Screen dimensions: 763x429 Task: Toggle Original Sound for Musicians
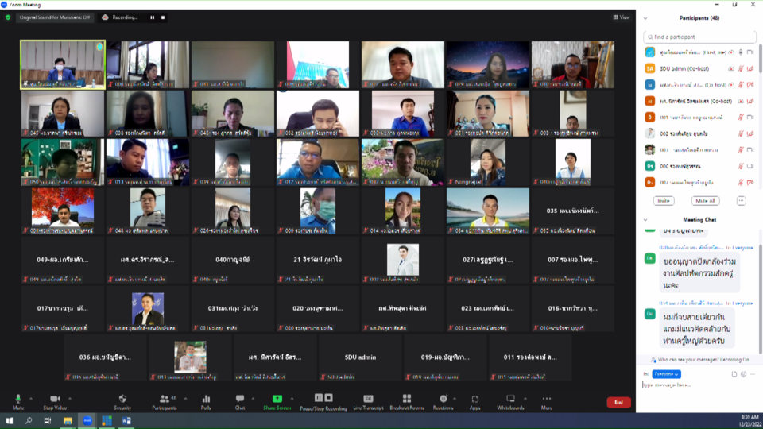tap(55, 17)
